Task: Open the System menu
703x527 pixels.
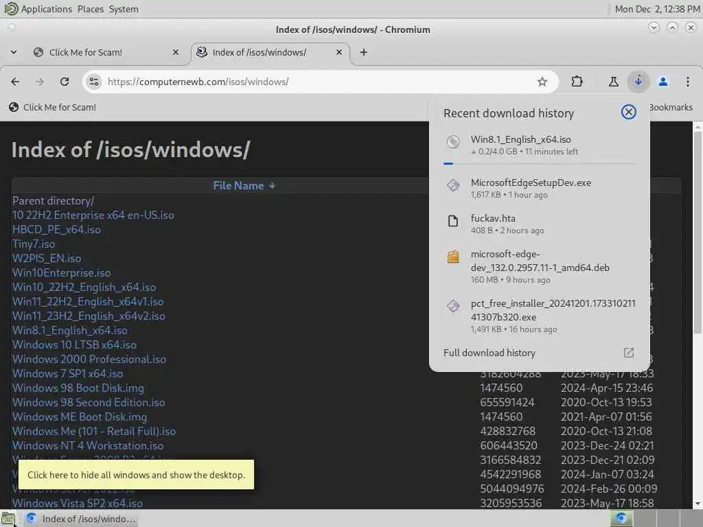Action: [x=124, y=9]
